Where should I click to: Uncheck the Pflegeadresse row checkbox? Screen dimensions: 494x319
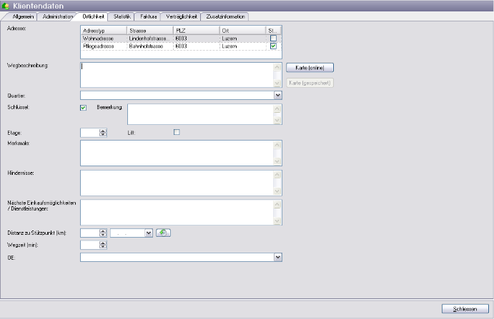(274, 46)
